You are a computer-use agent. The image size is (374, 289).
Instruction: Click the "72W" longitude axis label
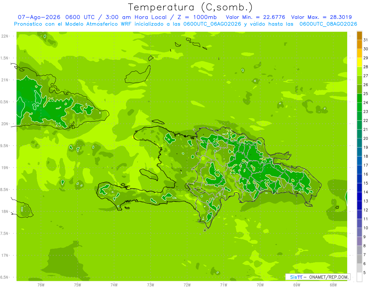click(x=187, y=285)
